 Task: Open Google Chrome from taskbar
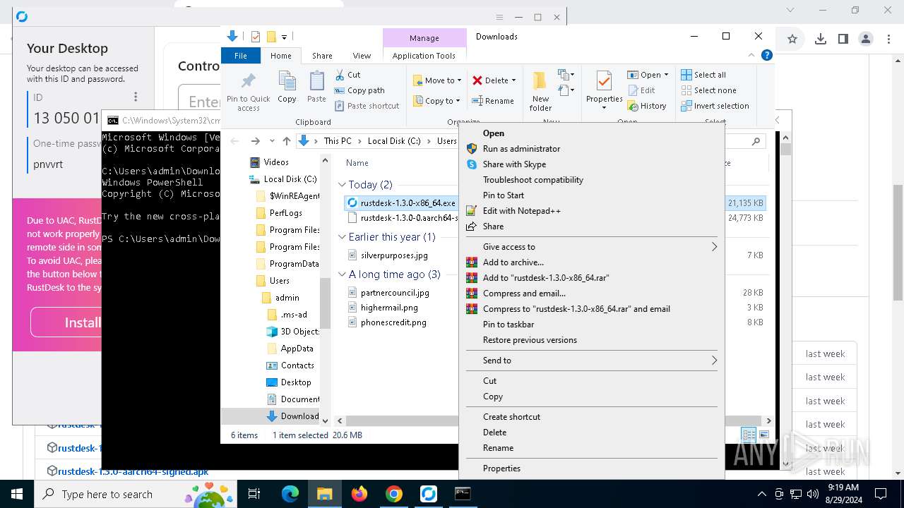tap(394, 494)
